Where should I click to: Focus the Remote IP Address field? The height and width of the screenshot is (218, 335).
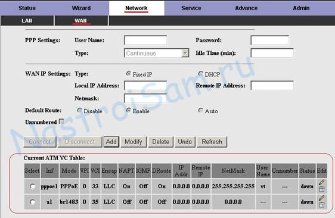click(272, 85)
